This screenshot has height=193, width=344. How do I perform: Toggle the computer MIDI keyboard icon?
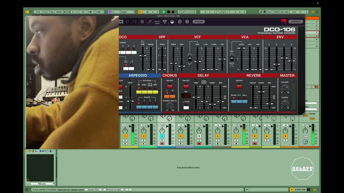coord(265,12)
